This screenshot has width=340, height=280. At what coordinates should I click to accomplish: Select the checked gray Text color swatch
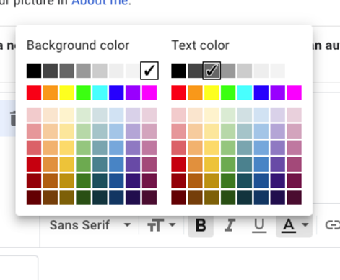click(x=212, y=71)
